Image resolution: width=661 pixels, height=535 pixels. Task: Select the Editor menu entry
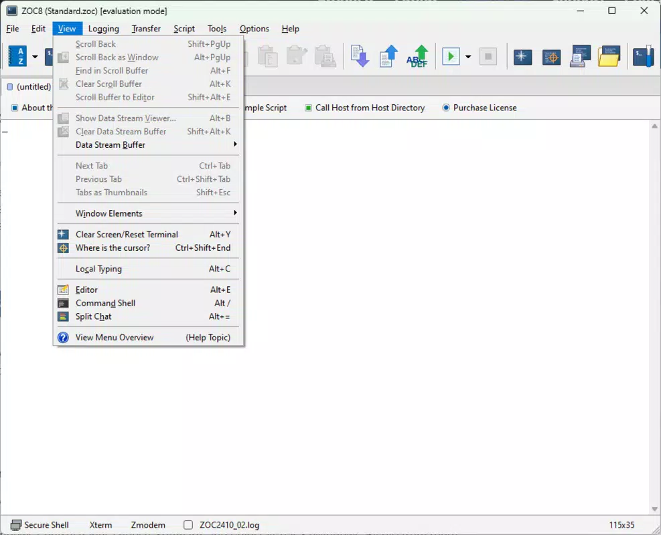(148, 290)
